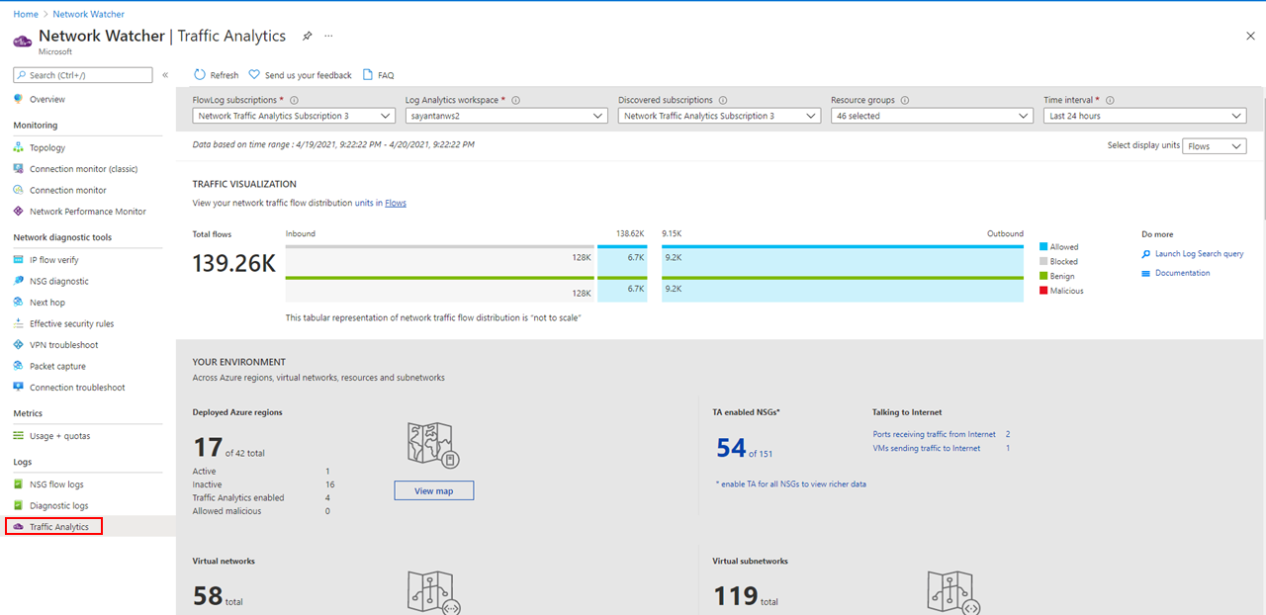1266x615 pixels.
Task: Click the Connection monitor (classic) icon
Action: (x=19, y=169)
